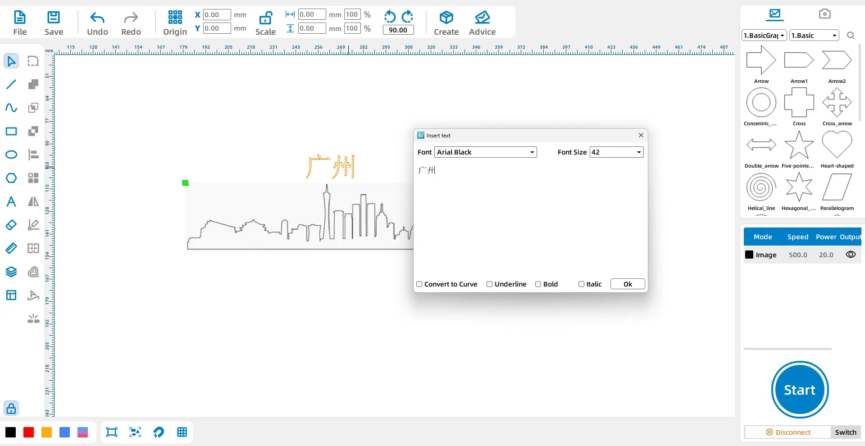Open the 1.BasicGraph category dropdown
This screenshot has width=865, height=446.
pos(764,36)
